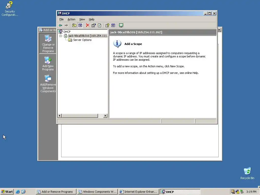260x195 pixels.
Task: Click the red X Delete icon
Action: (88, 25)
